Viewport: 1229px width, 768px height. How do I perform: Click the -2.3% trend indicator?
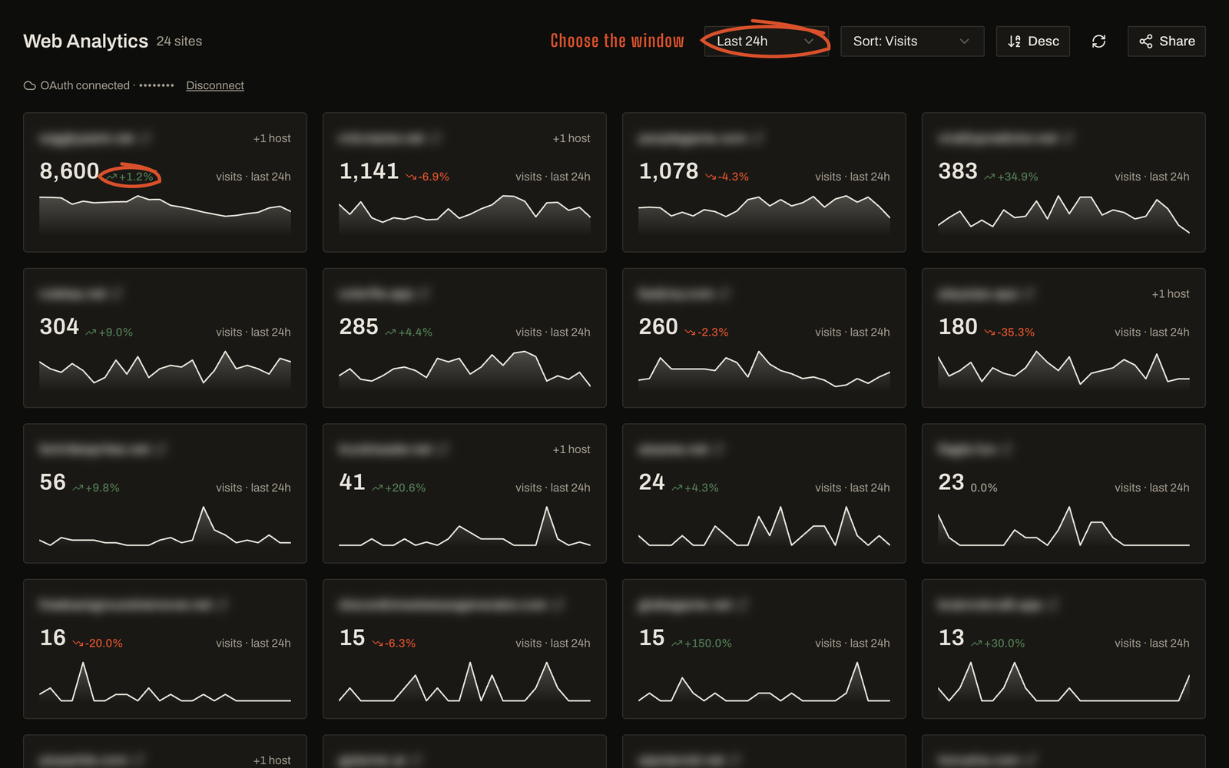tap(707, 333)
